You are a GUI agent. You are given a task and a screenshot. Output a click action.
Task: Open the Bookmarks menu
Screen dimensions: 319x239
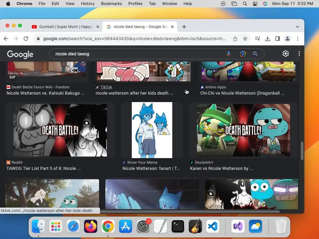point(112,4)
